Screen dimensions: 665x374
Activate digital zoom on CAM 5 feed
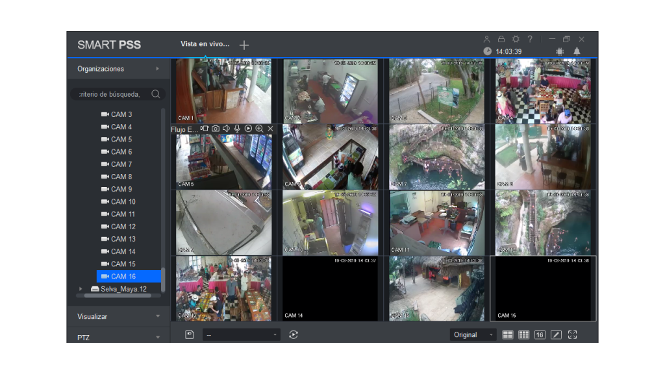click(x=259, y=129)
